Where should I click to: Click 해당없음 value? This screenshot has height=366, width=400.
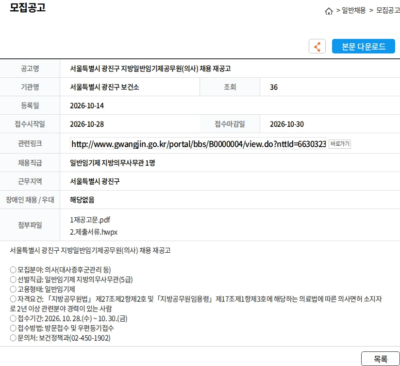82,200
